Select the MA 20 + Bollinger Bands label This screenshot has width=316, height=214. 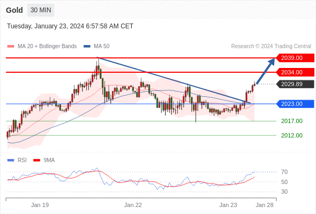tap(47, 47)
